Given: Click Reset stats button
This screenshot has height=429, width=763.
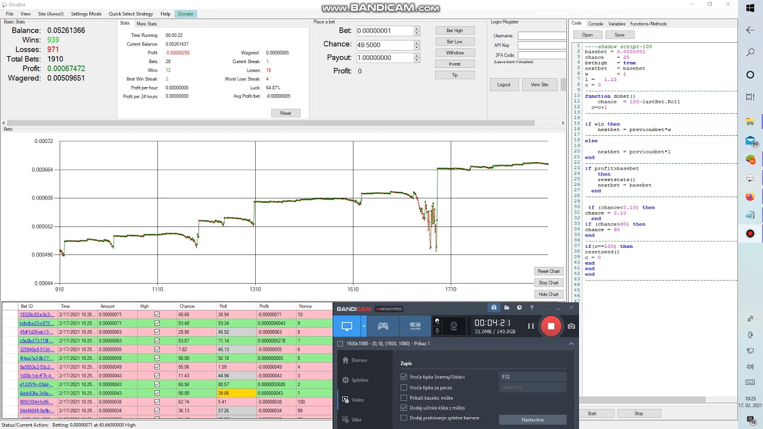Looking at the screenshot, I should (x=286, y=113).
